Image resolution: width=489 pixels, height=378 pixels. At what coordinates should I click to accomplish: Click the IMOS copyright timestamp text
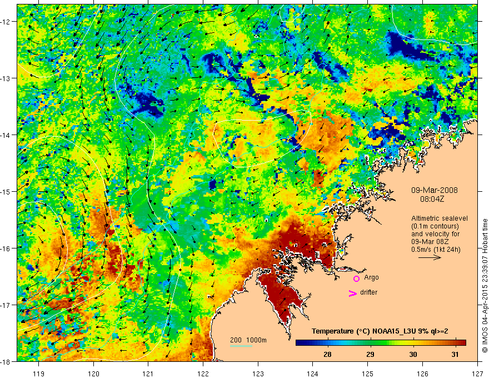(485, 286)
